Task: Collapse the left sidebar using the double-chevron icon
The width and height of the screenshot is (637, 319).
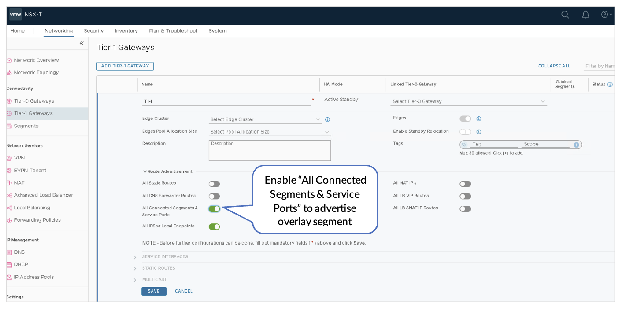Action: 81,43
